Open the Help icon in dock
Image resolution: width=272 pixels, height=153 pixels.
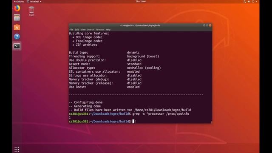[17, 37]
